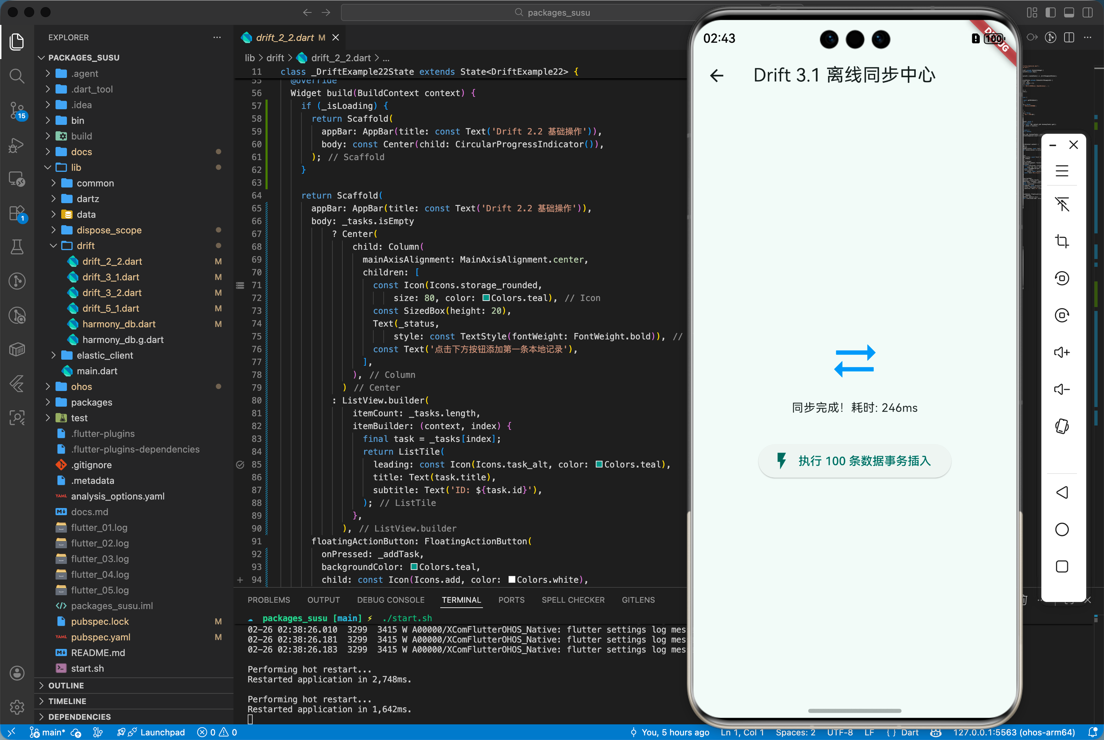Click the teal color swatch on line 72

(486, 298)
